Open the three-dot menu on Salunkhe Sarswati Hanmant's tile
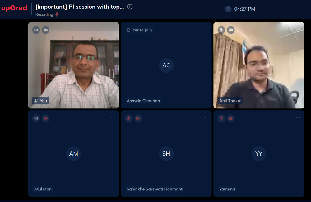 point(206,118)
